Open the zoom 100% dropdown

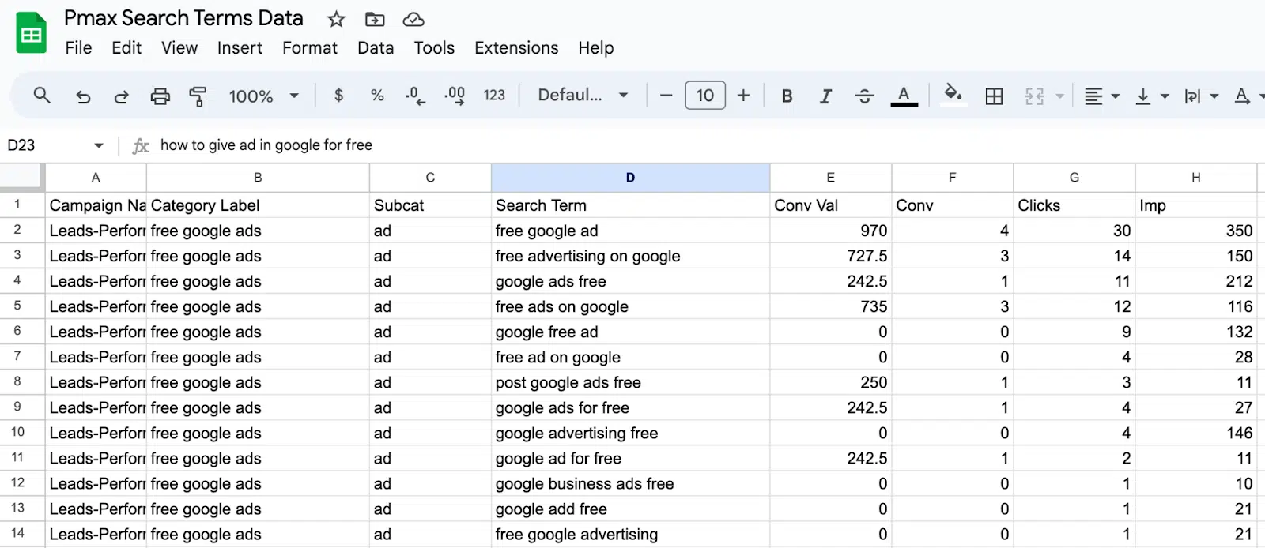click(263, 96)
